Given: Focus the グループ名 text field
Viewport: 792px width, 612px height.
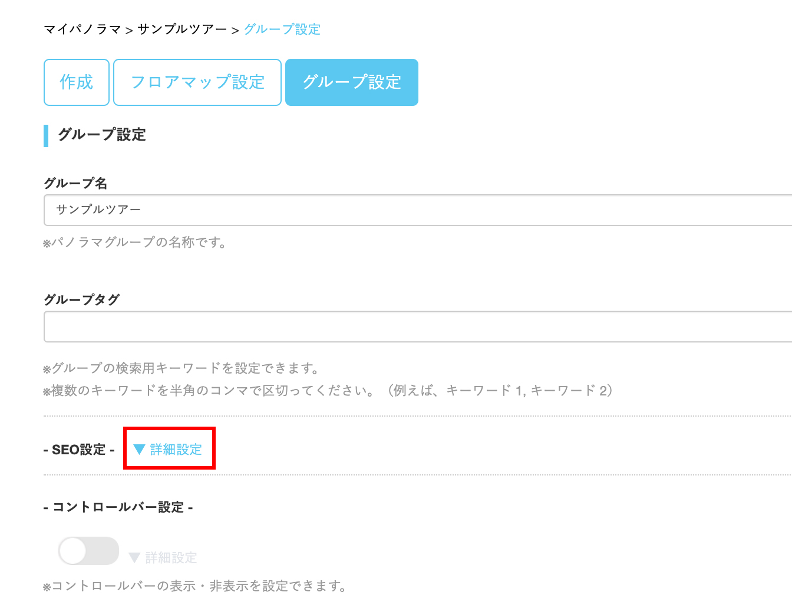Looking at the screenshot, I should pyautogui.click(x=412, y=210).
